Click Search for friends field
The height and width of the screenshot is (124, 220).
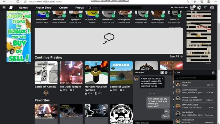(x=195, y=77)
